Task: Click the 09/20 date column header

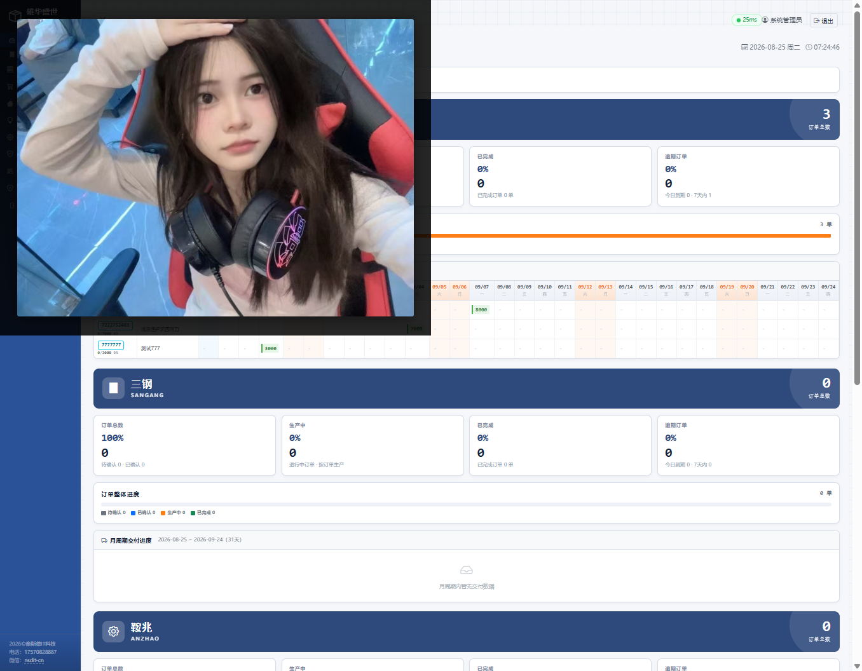Action: click(x=747, y=290)
